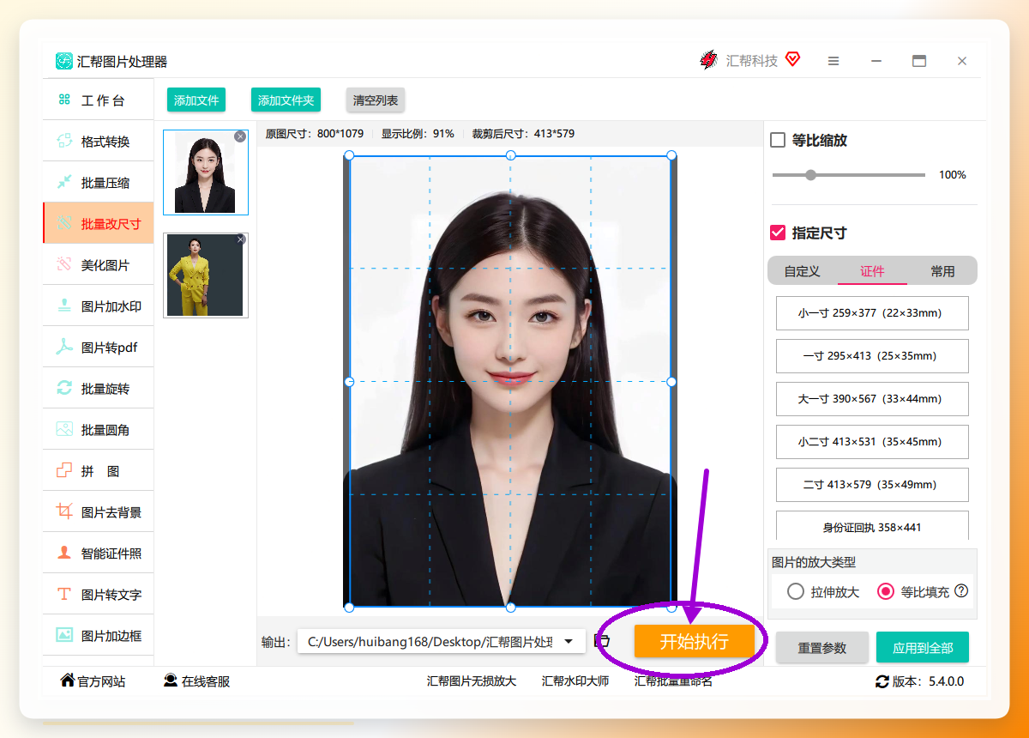Image resolution: width=1029 pixels, height=738 pixels.
Task: Choose the 身份证回执 358×441 size
Action: tap(872, 526)
